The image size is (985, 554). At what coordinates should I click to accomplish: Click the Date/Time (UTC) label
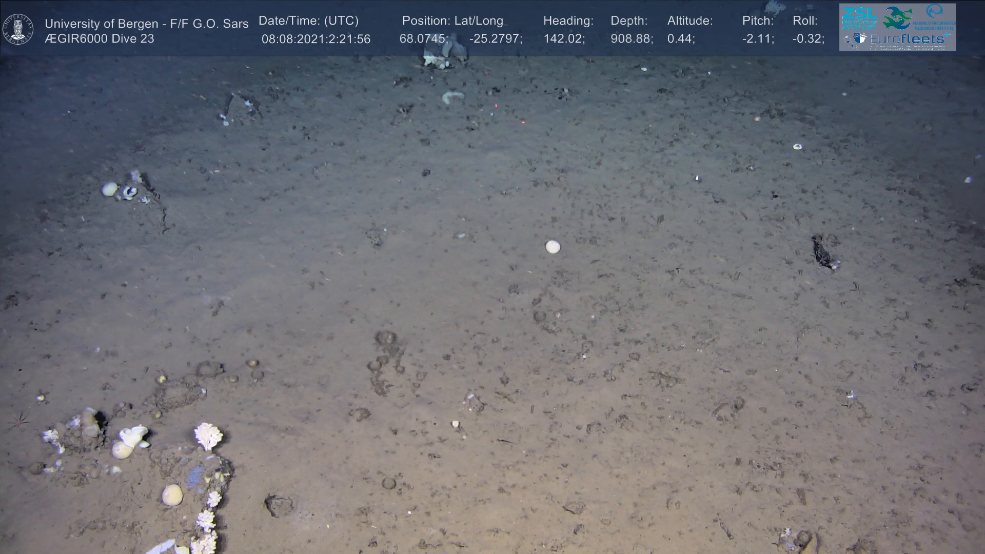pos(308,21)
